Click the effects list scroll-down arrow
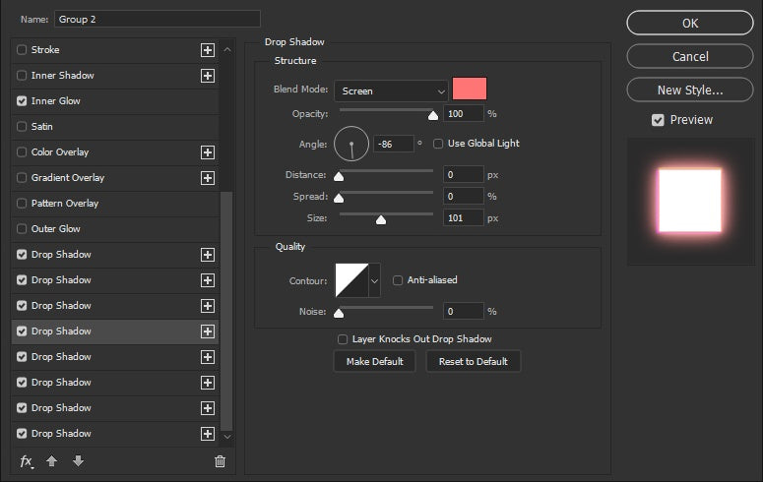This screenshot has width=763, height=482. pyautogui.click(x=227, y=437)
